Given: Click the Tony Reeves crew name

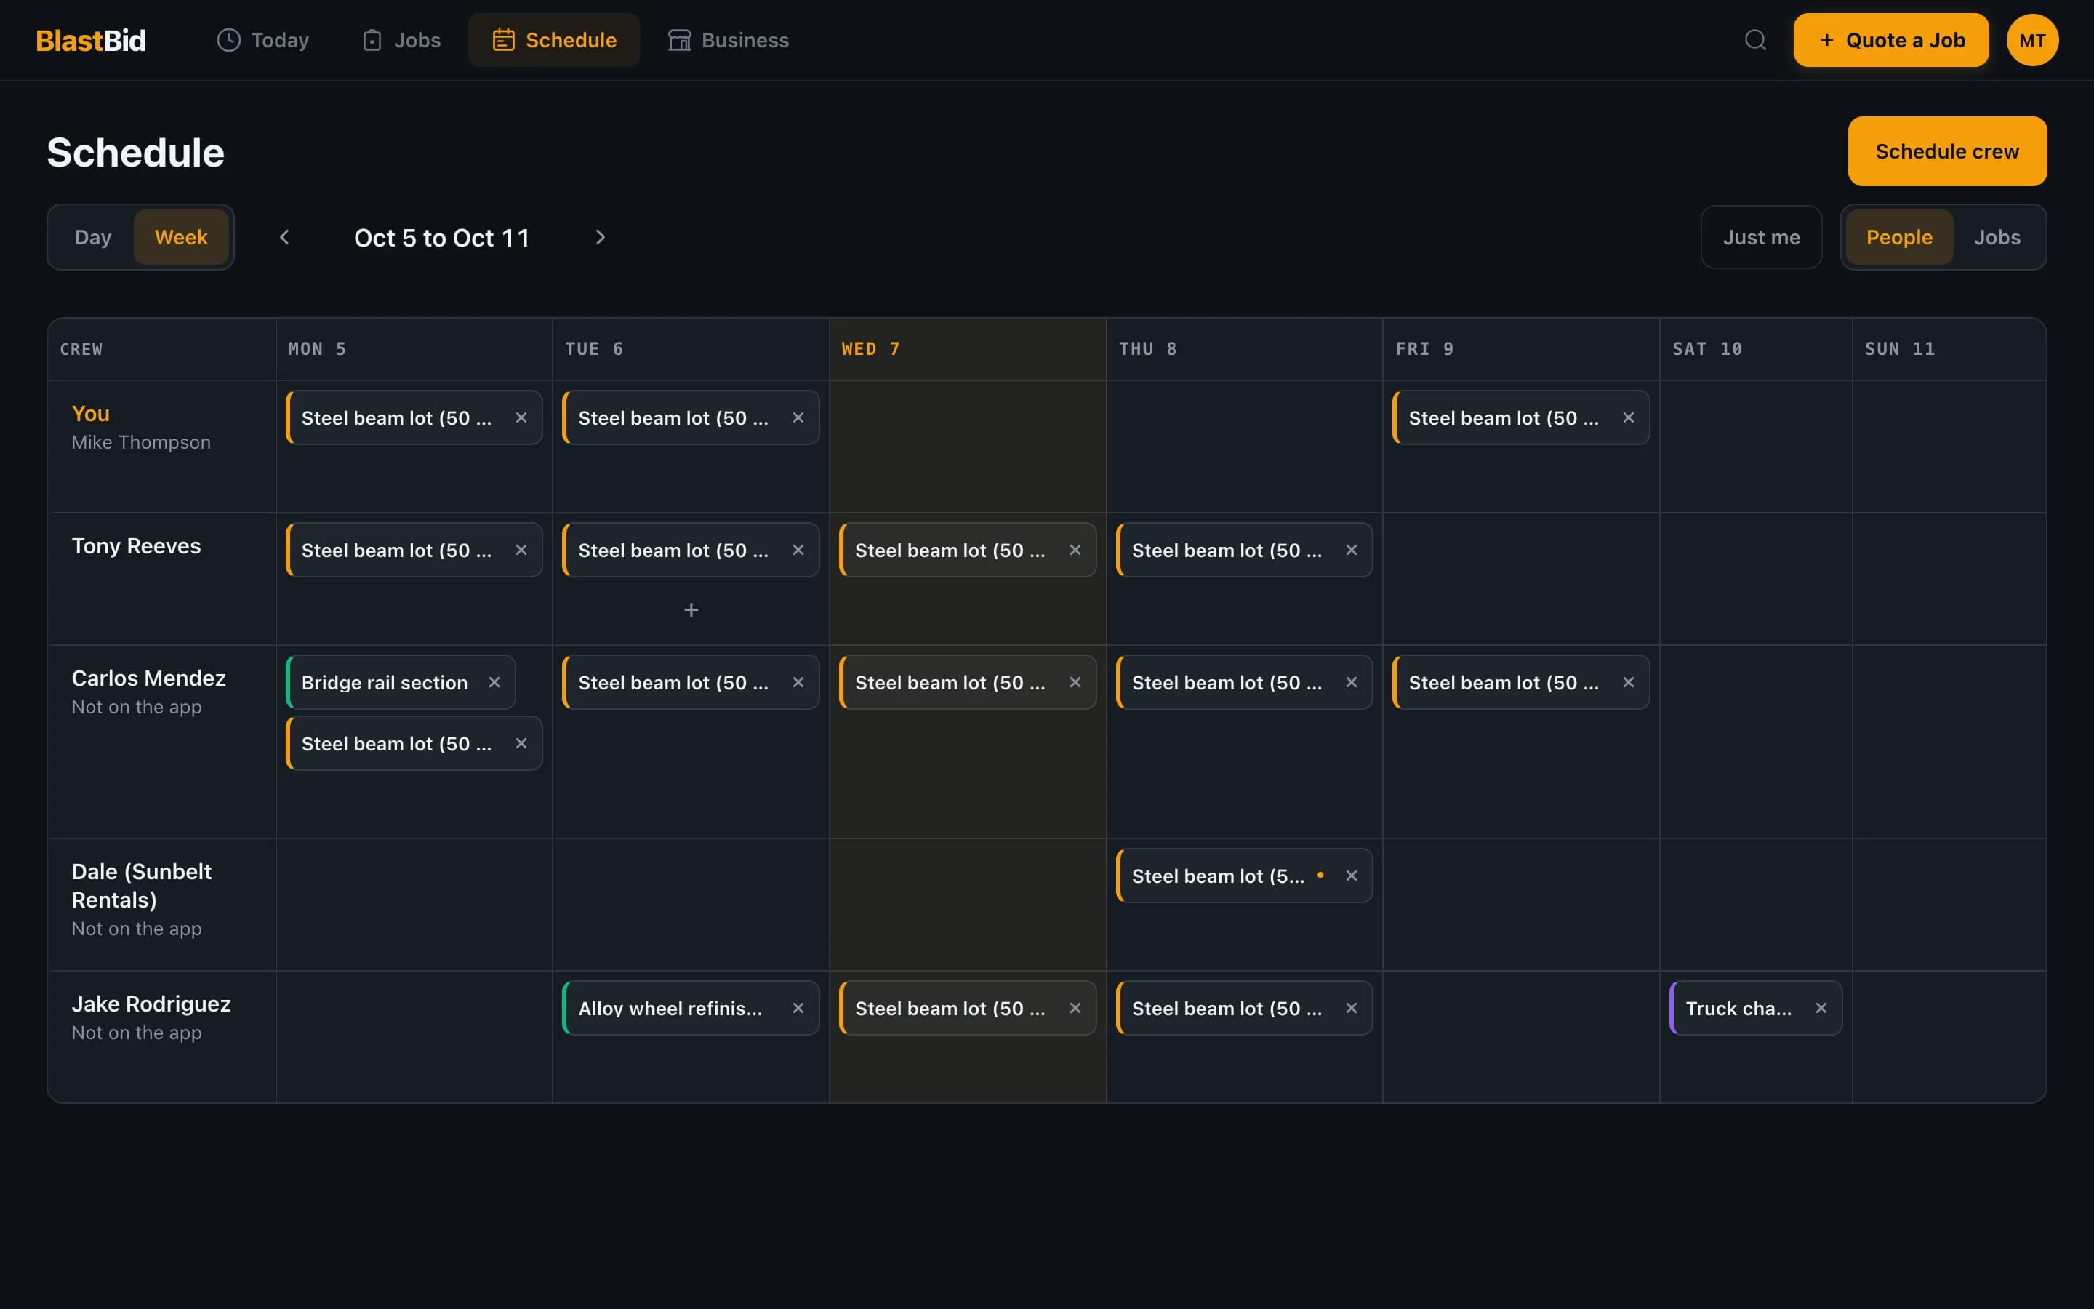Looking at the screenshot, I should pyautogui.click(x=136, y=546).
